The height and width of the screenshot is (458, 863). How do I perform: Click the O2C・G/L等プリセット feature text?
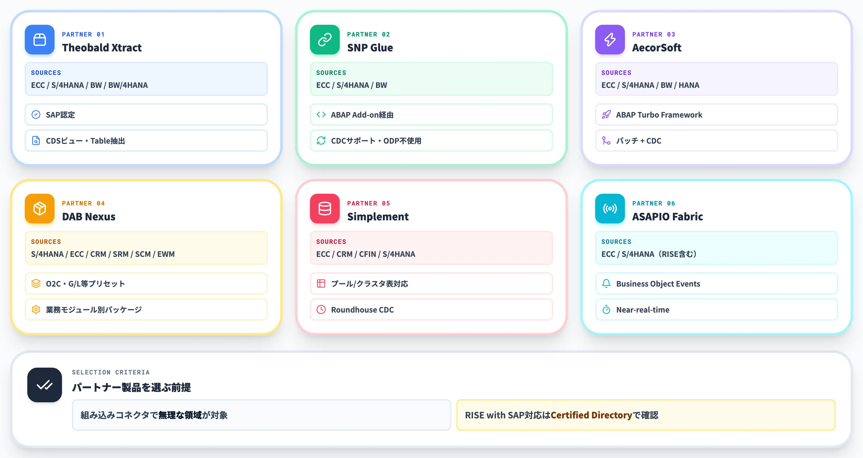click(x=86, y=283)
